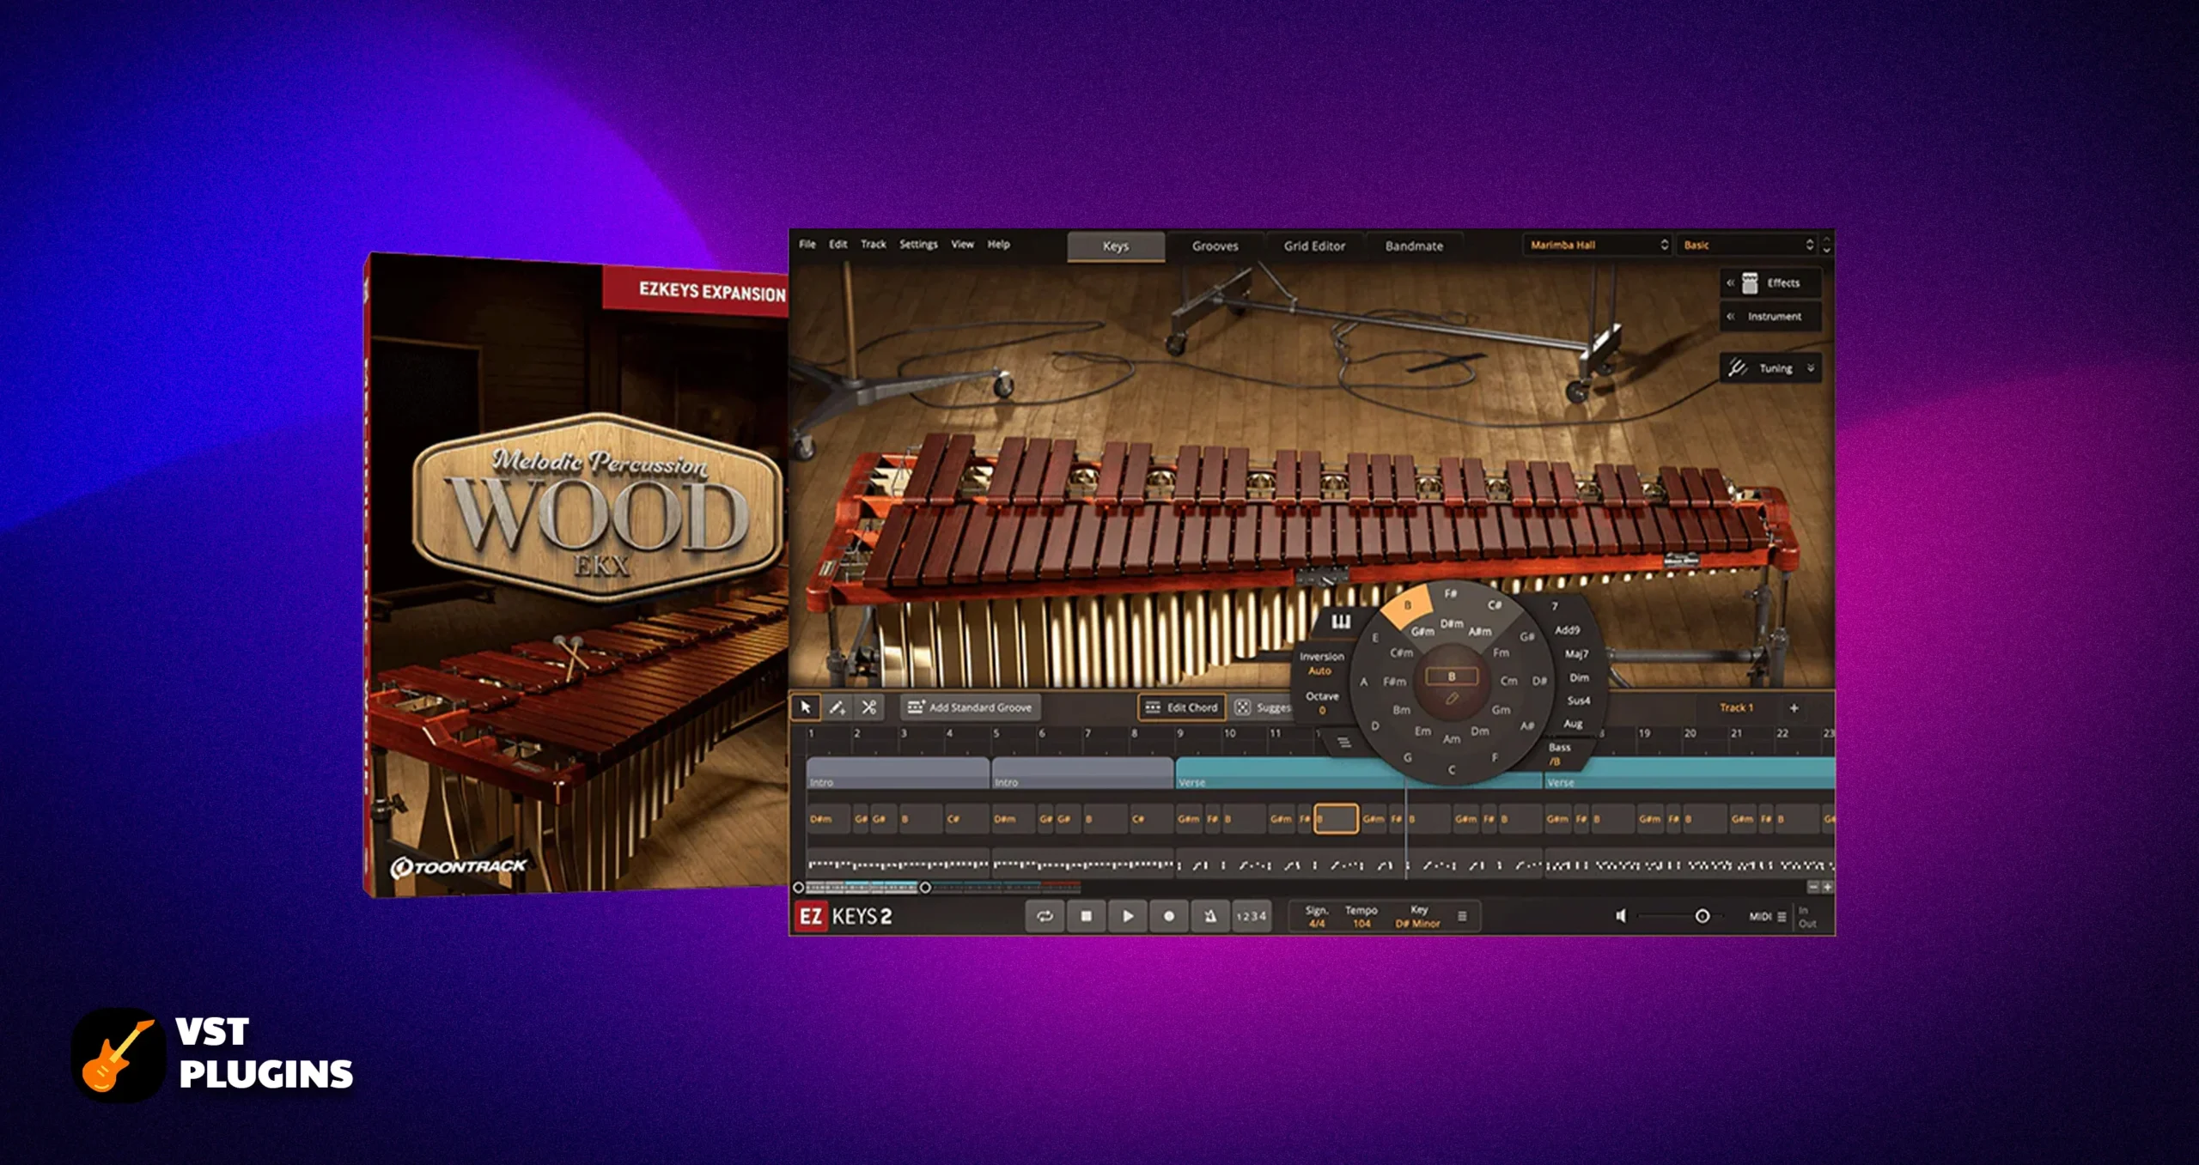The width and height of the screenshot is (2199, 1165).
Task: Arm recording with the record button
Action: coord(1168,916)
